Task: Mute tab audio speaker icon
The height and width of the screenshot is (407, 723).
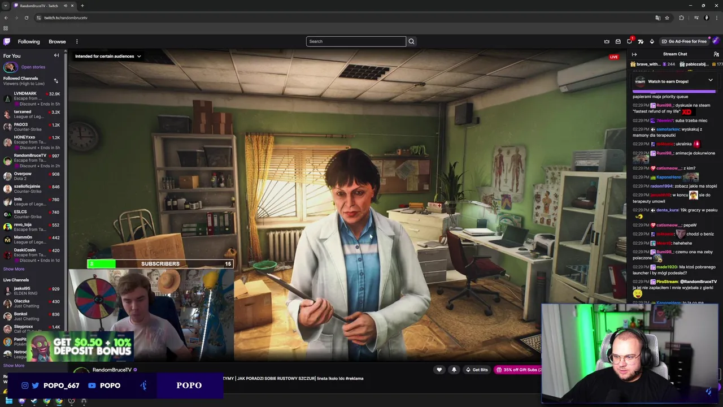Action: pos(66,6)
